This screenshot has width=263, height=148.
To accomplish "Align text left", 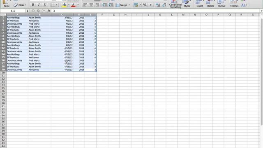I will (x=85, y=5).
